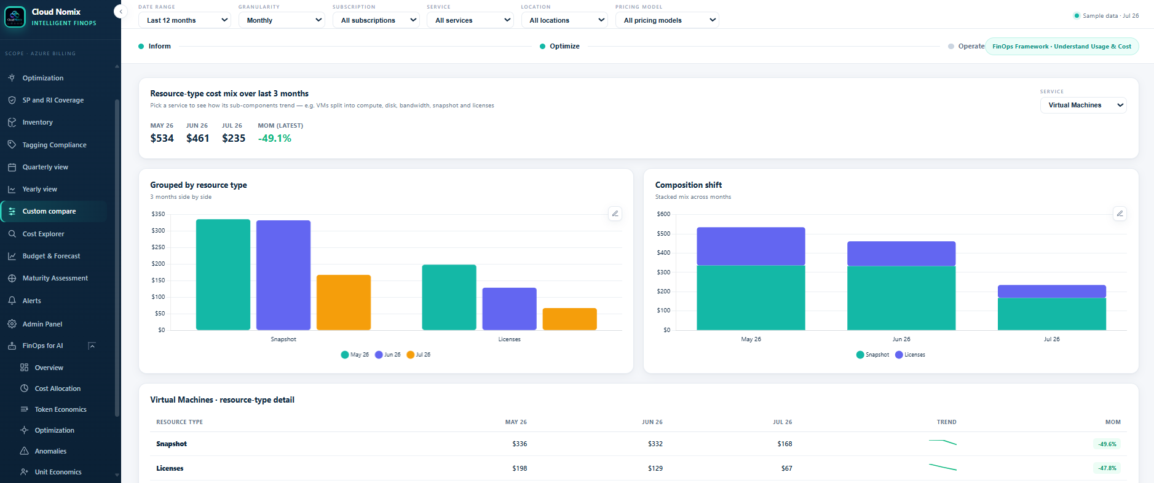Click the sidebar vertical scrollbar
This screenshot has height=483, width=1154.
point(117,258)
